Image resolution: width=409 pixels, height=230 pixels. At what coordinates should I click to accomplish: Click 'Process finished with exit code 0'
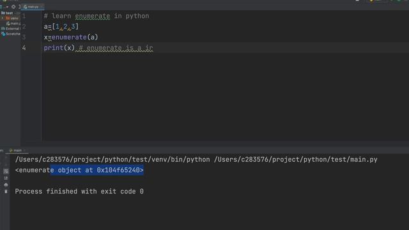tap(79, 192)
